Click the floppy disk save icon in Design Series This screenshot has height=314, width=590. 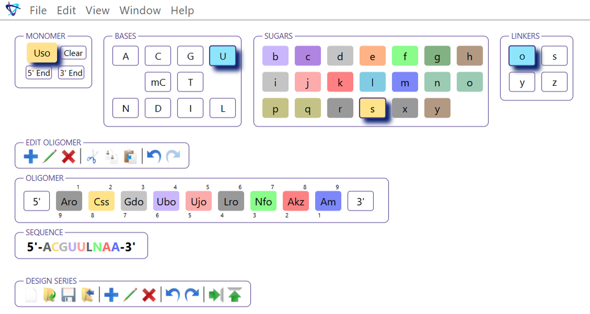tap(68, 295)
